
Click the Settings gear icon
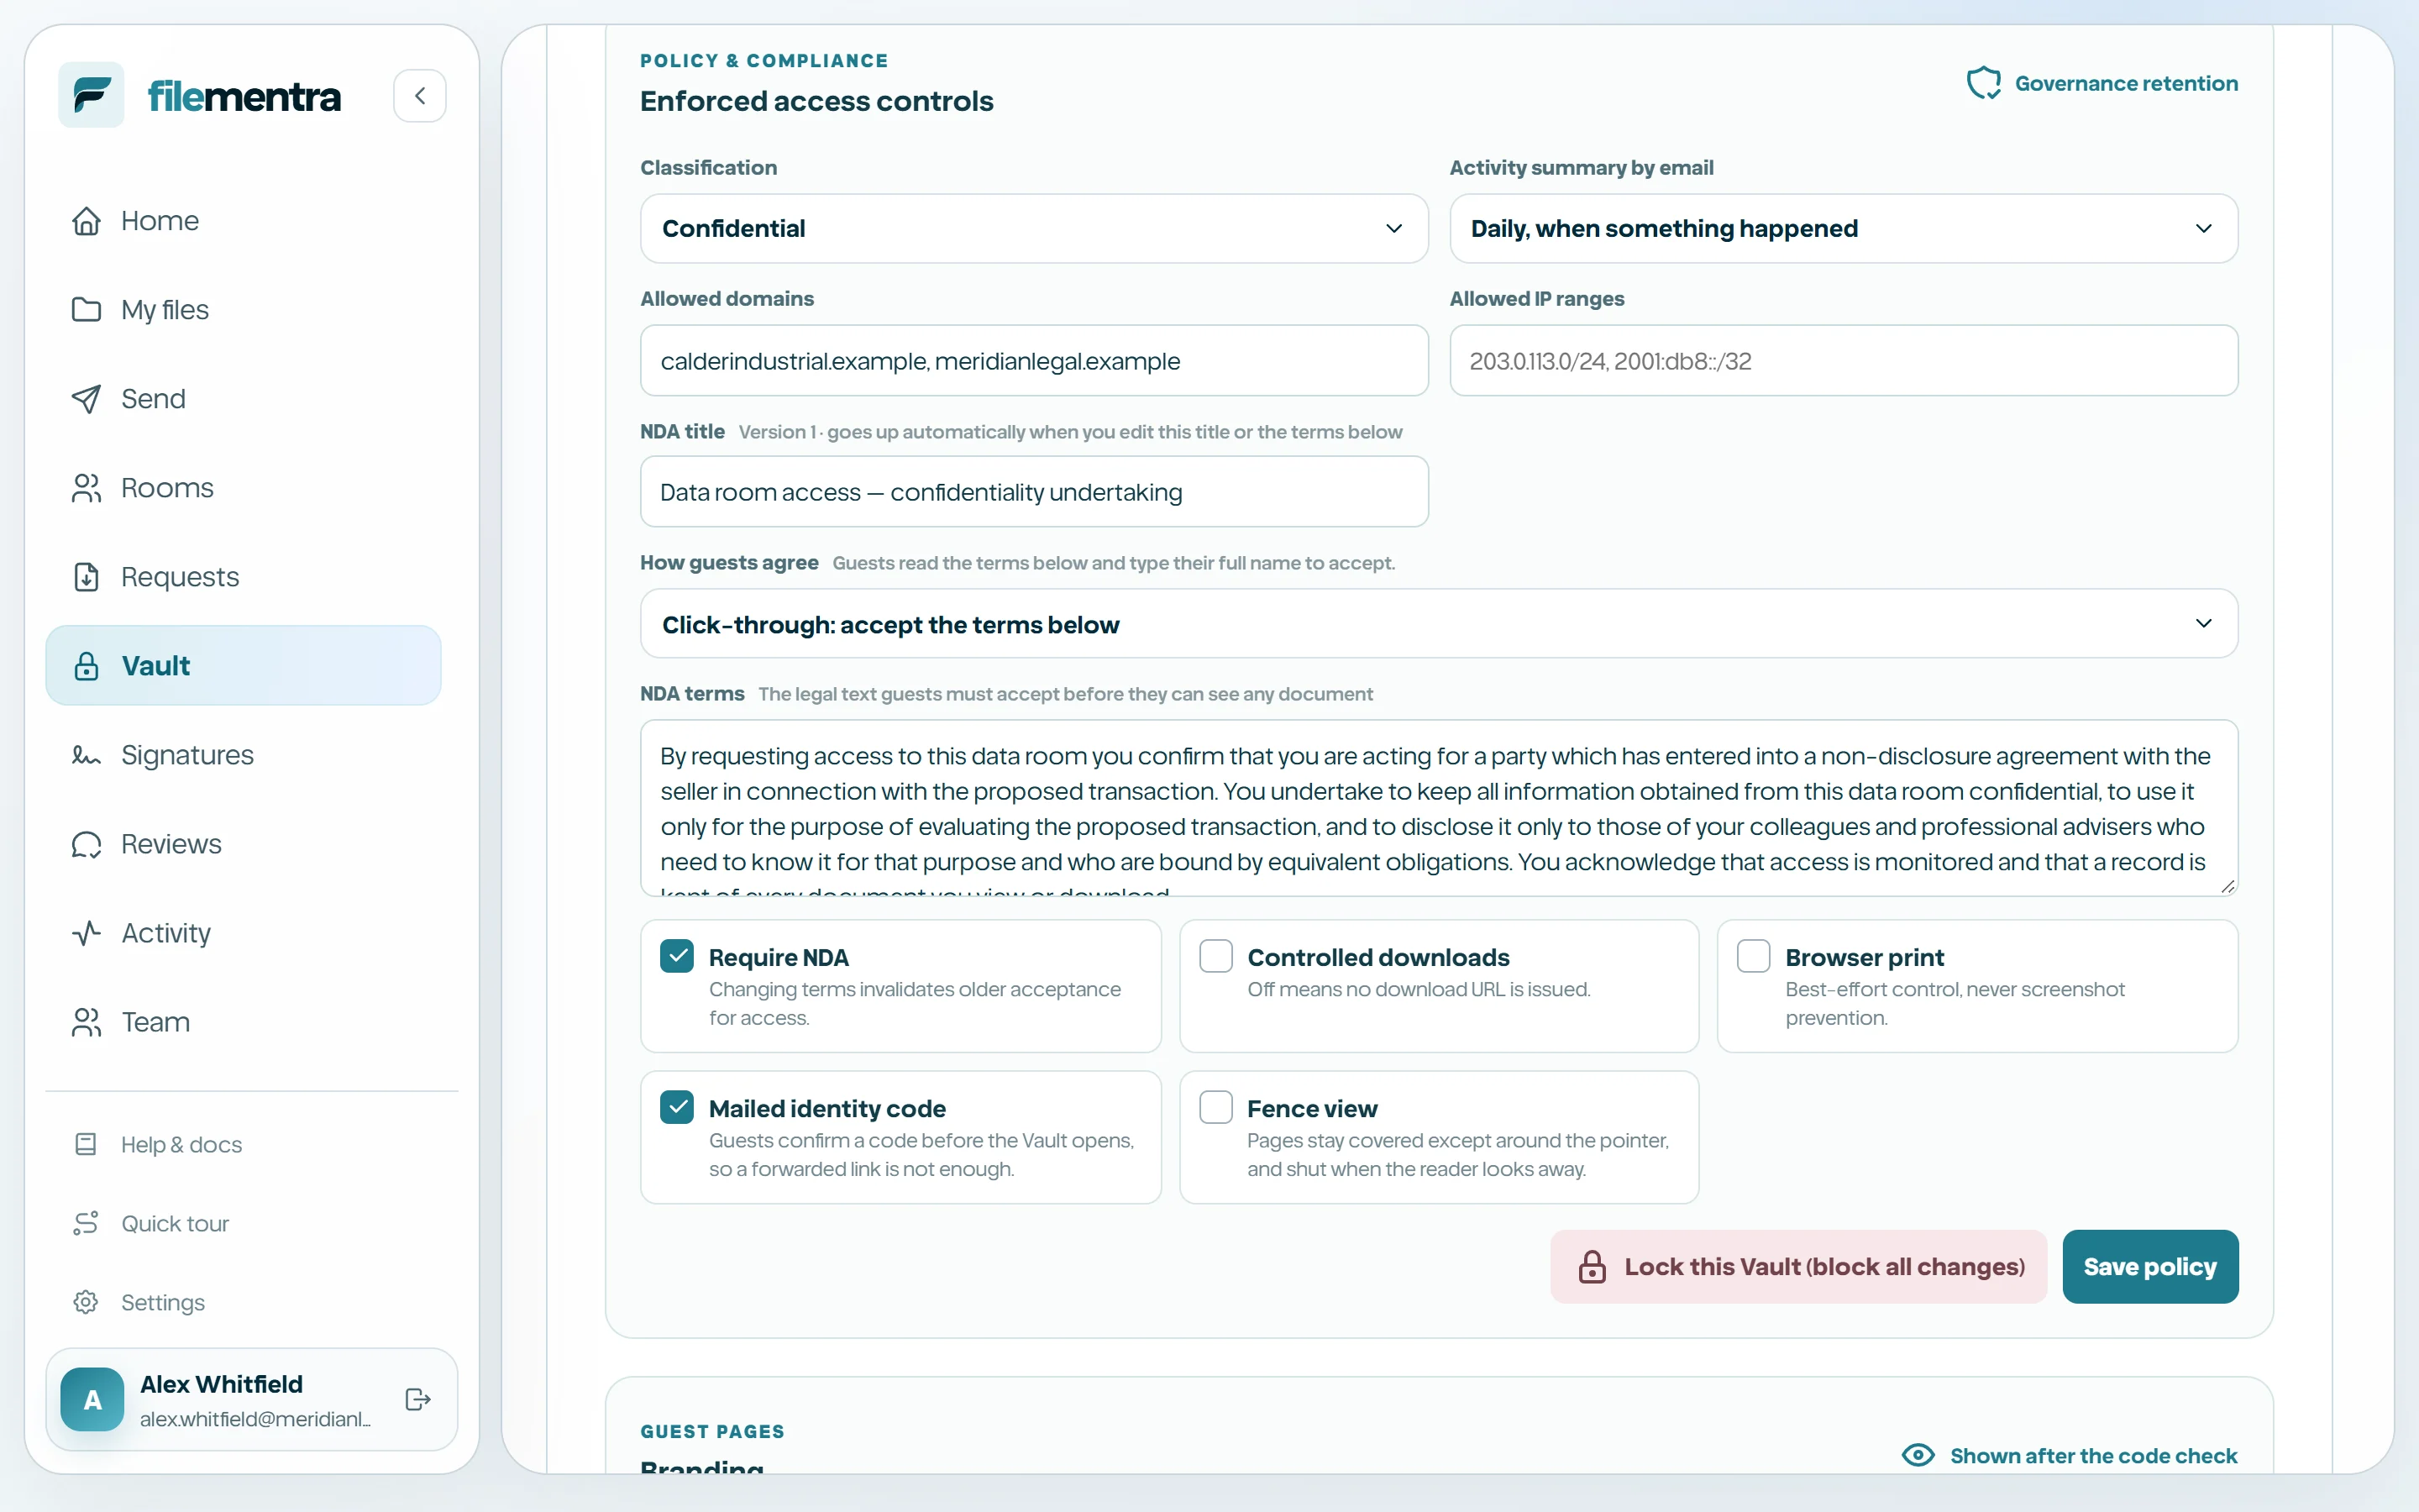(86, 1302)
